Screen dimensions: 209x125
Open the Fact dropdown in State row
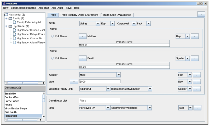143,23
